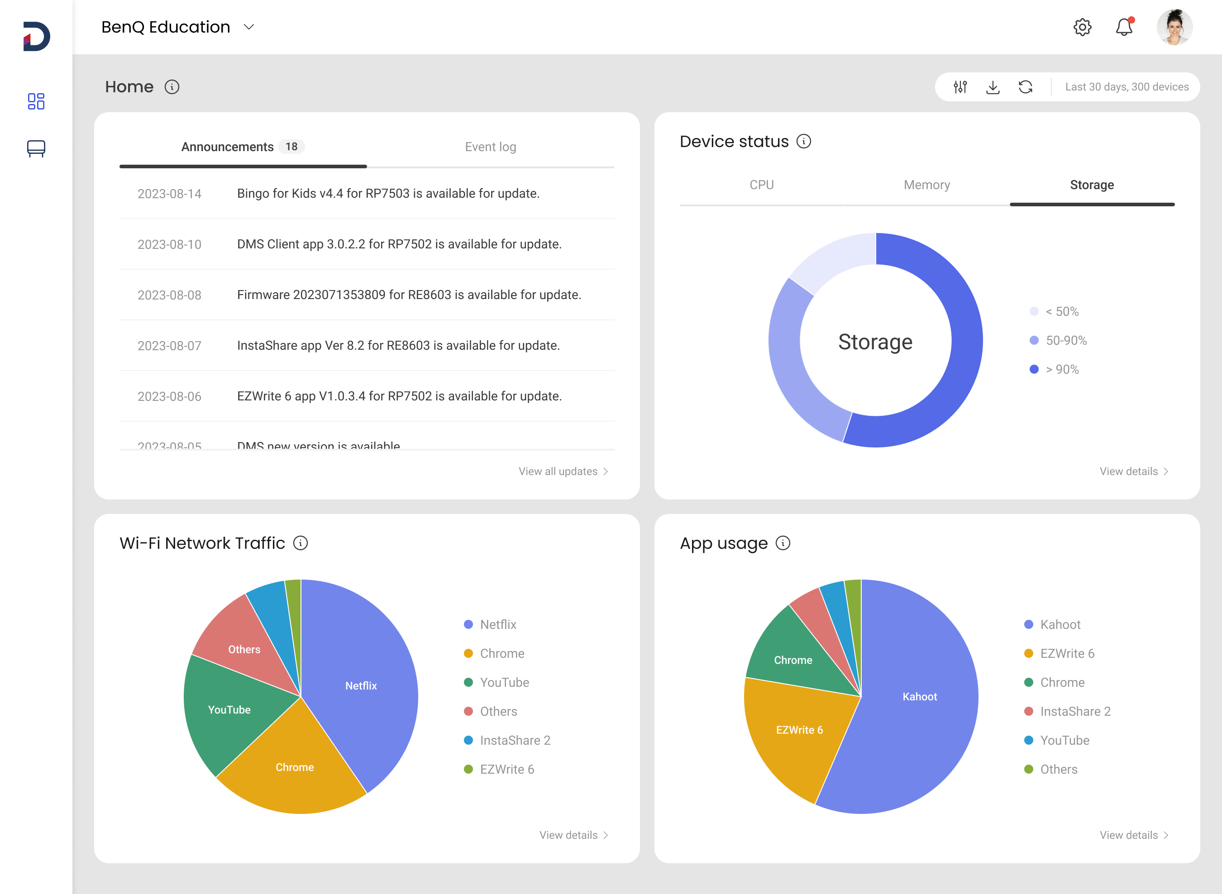This screenshot has width=1222, height=894.
Task: Switch to the Event log tab
Action: 491,147
